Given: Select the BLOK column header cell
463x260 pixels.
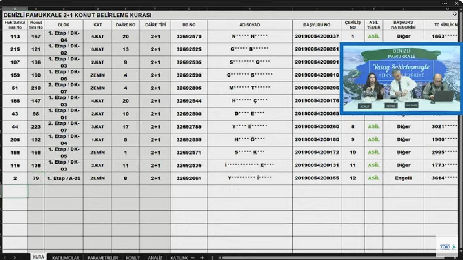Looking at the screenshot, I should 64,25.
